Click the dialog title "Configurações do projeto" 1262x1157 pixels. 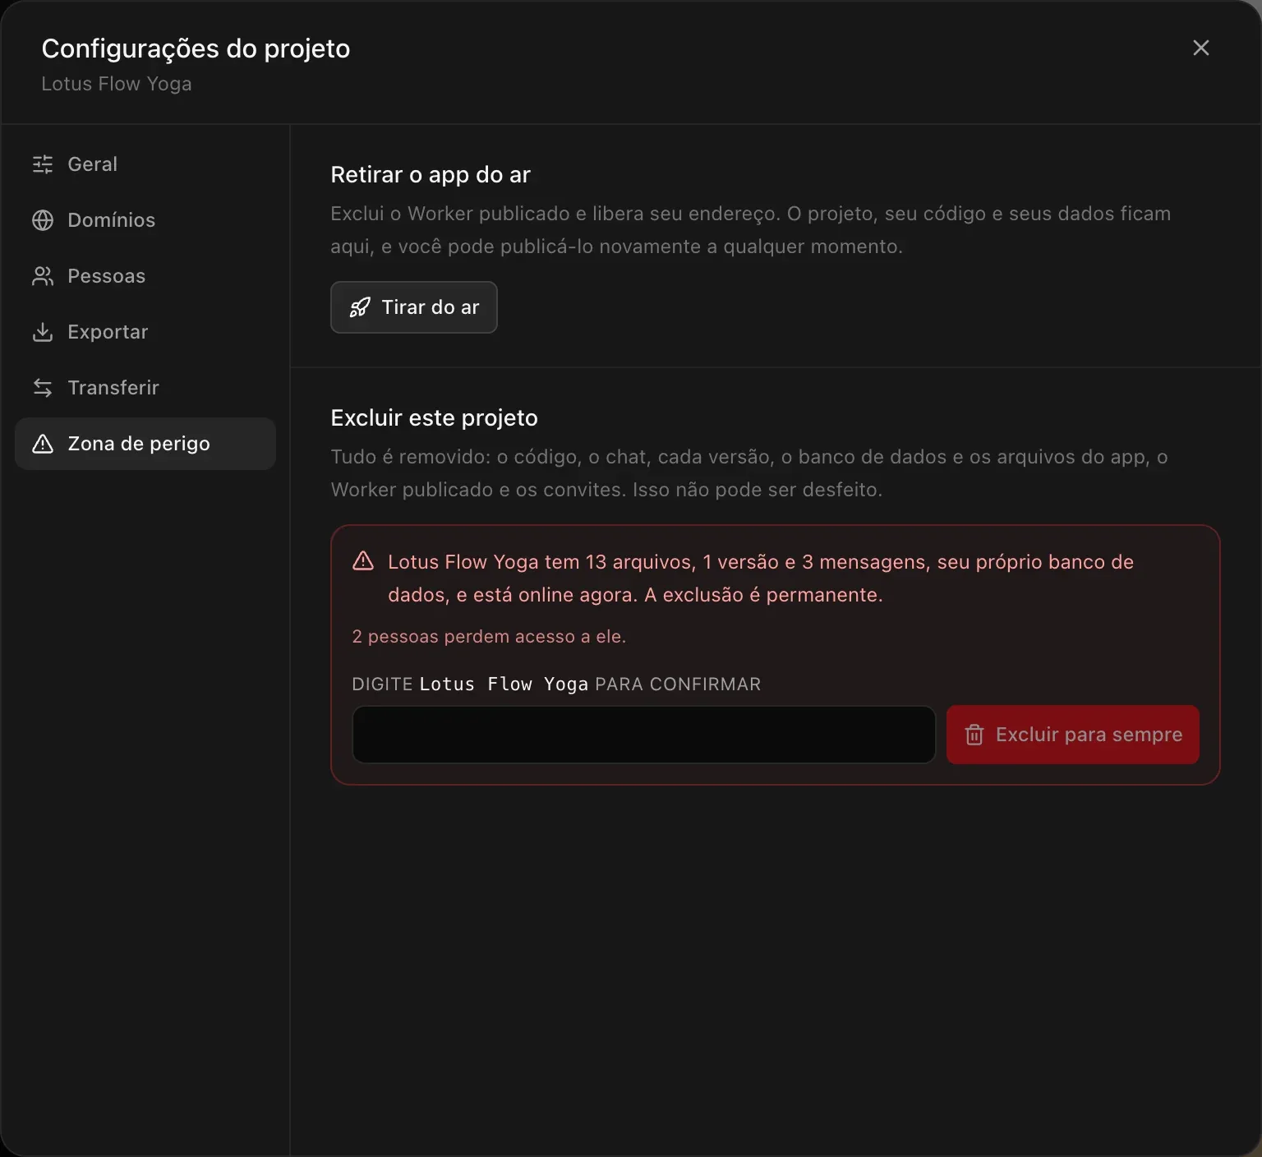(196, 48)
